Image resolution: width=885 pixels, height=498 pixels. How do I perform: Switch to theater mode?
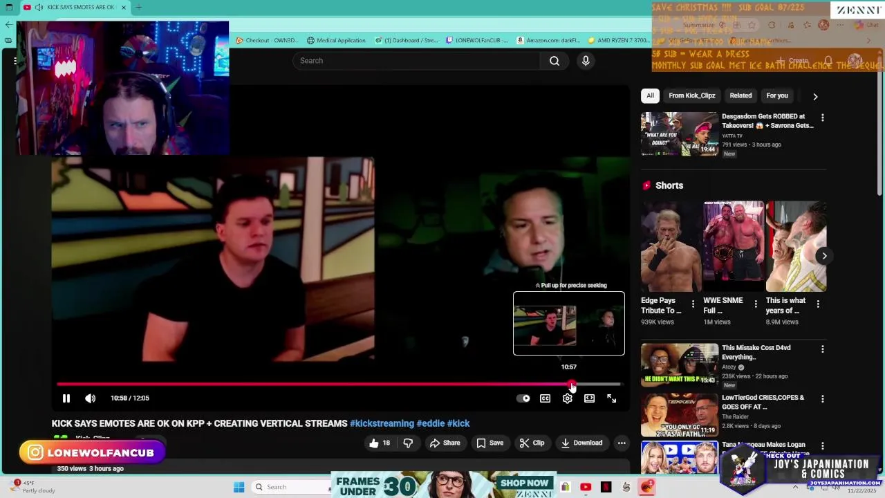pyautogui.click(x=589, y=398)
